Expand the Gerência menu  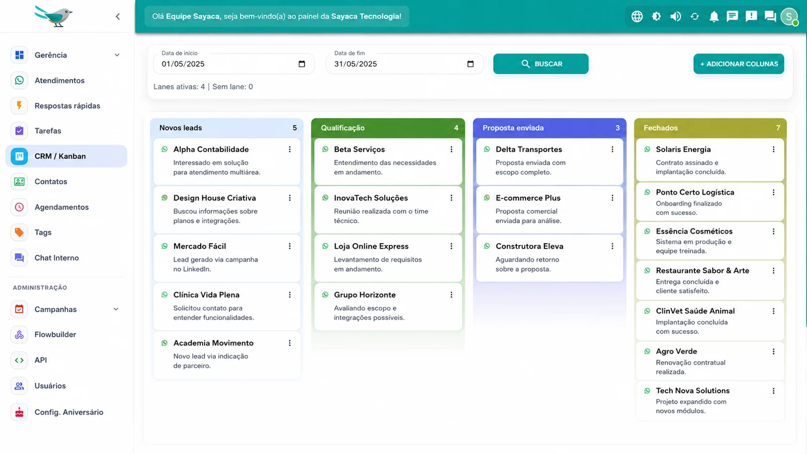click(x=66, y=55)
